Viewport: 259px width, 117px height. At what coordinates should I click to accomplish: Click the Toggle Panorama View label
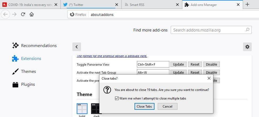pos(93,65)
